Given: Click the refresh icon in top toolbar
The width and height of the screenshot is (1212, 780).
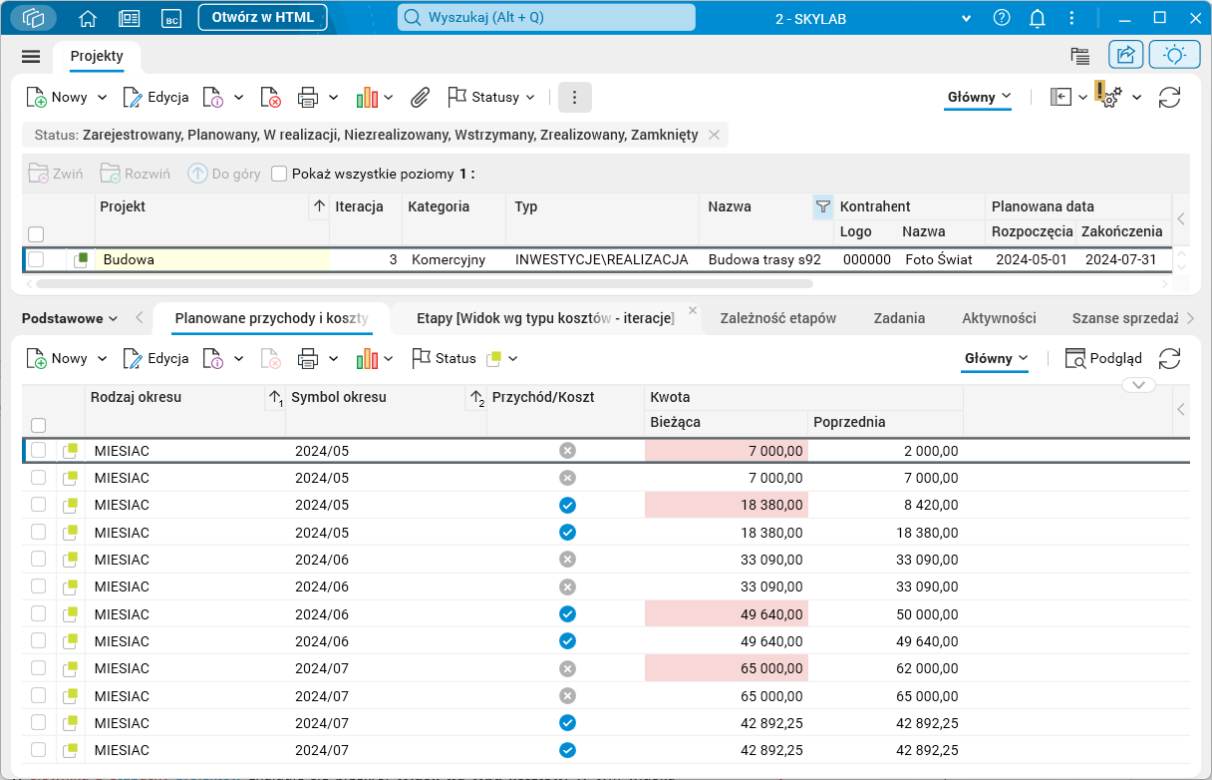Looking at the screenshot, I should click(1169, 97).
